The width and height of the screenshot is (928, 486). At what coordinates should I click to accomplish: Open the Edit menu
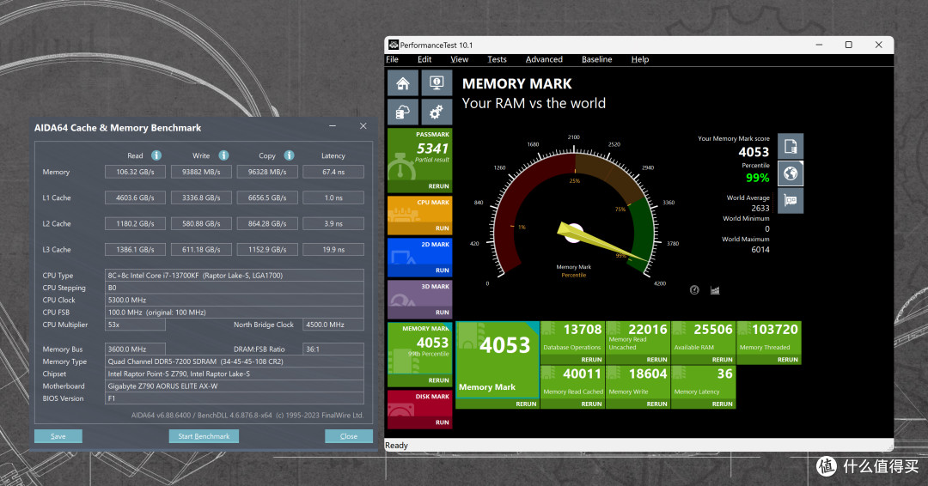click(424, 59)
